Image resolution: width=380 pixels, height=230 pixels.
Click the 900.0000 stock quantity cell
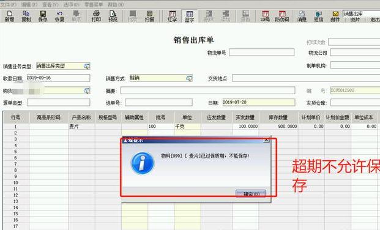(278, 127)
